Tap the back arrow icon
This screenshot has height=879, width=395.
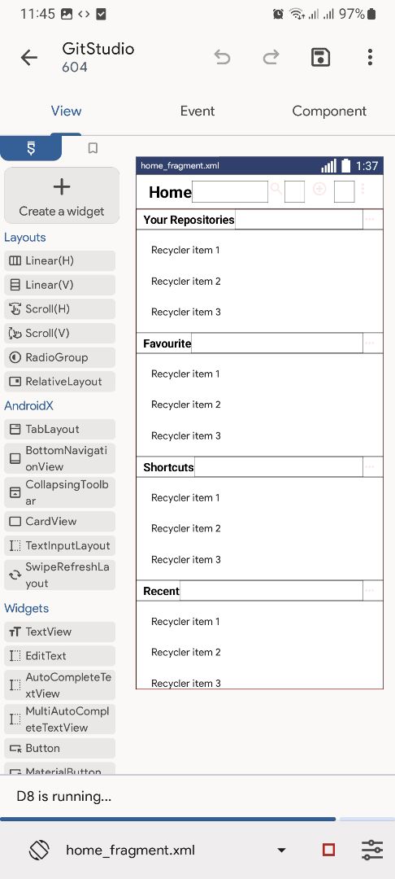(x=28, y=57)
